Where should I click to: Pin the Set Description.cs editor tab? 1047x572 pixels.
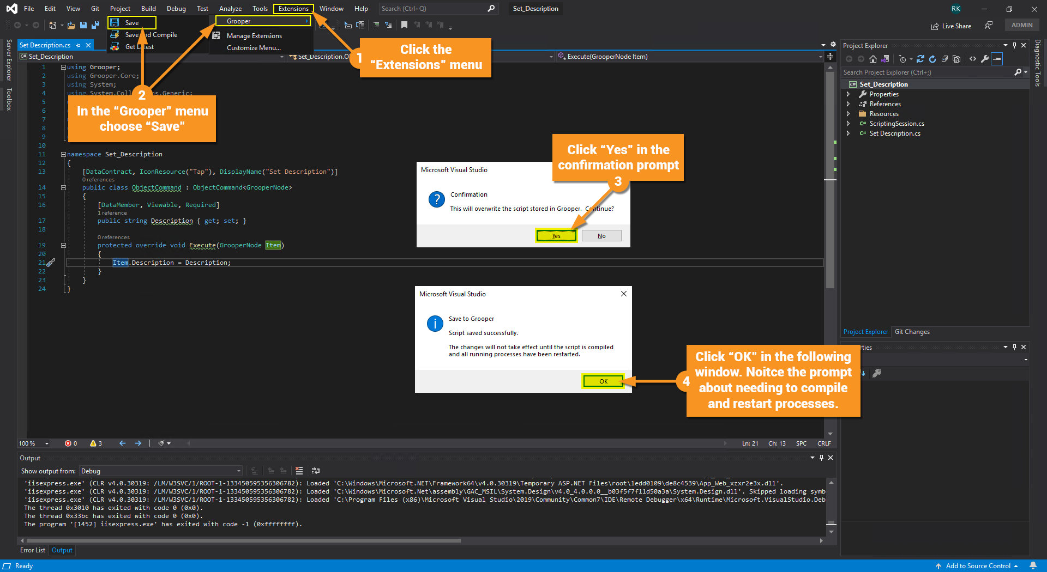[x=79, y=45]
